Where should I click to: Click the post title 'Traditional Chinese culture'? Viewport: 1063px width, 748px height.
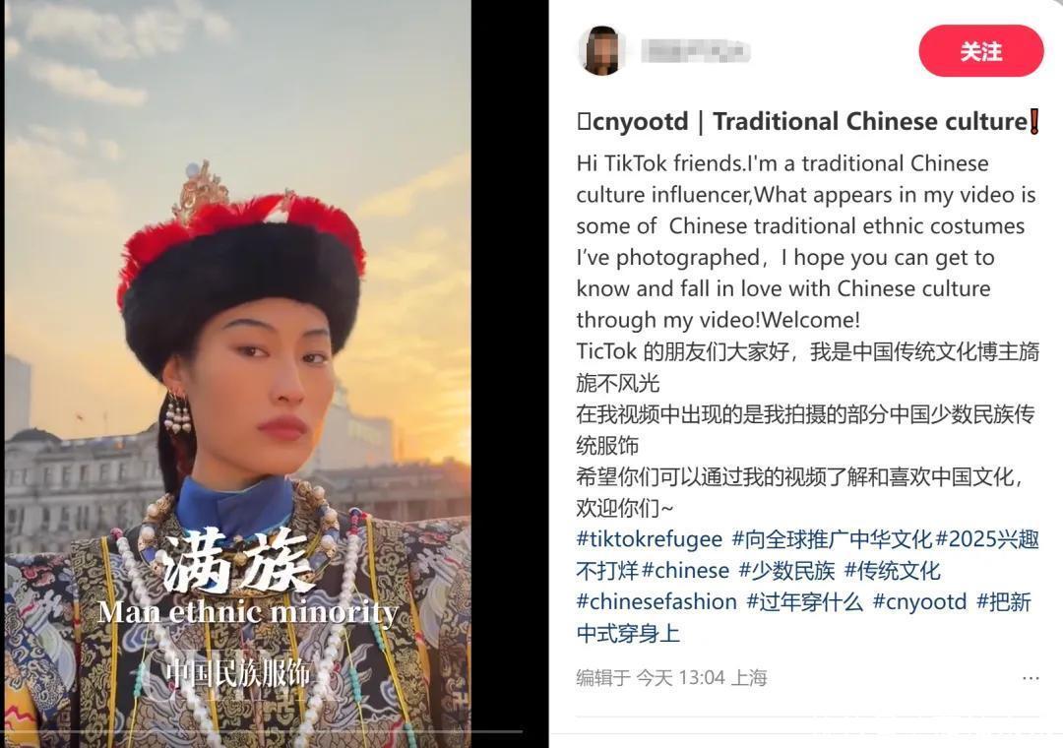point(870,121)
